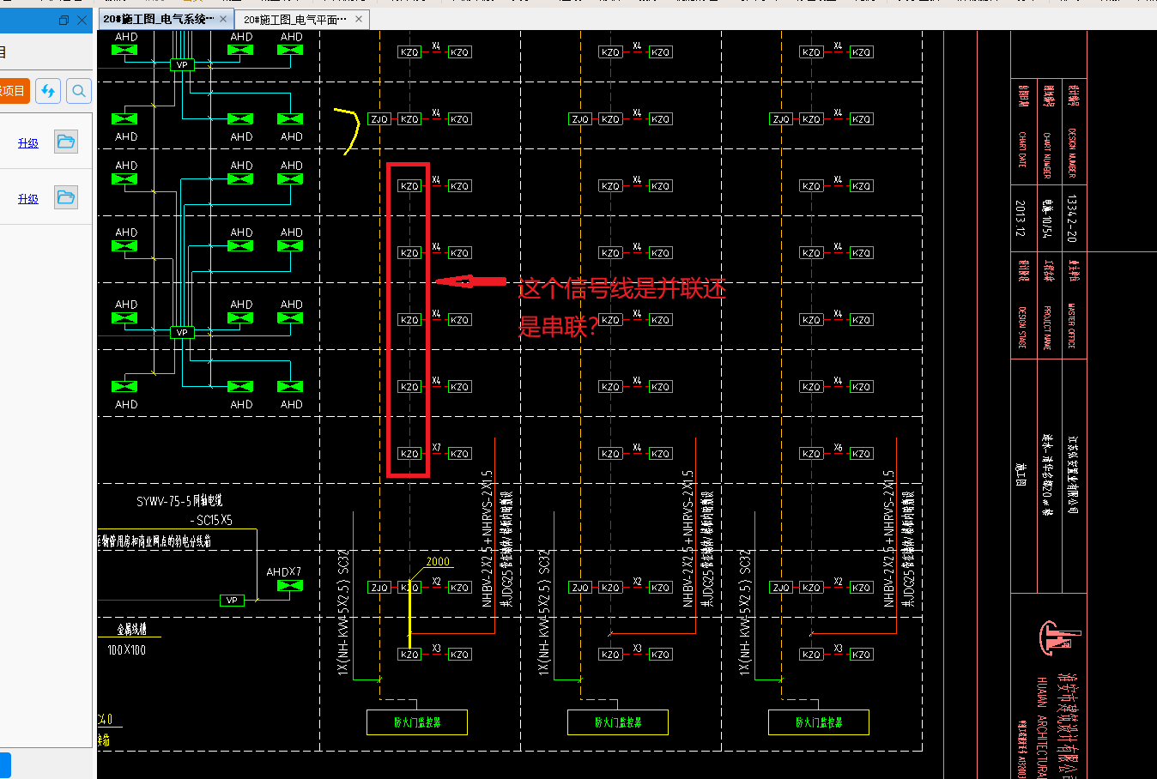Close the left side panel with X
The image size is (1157, 779).
point(82,20)
